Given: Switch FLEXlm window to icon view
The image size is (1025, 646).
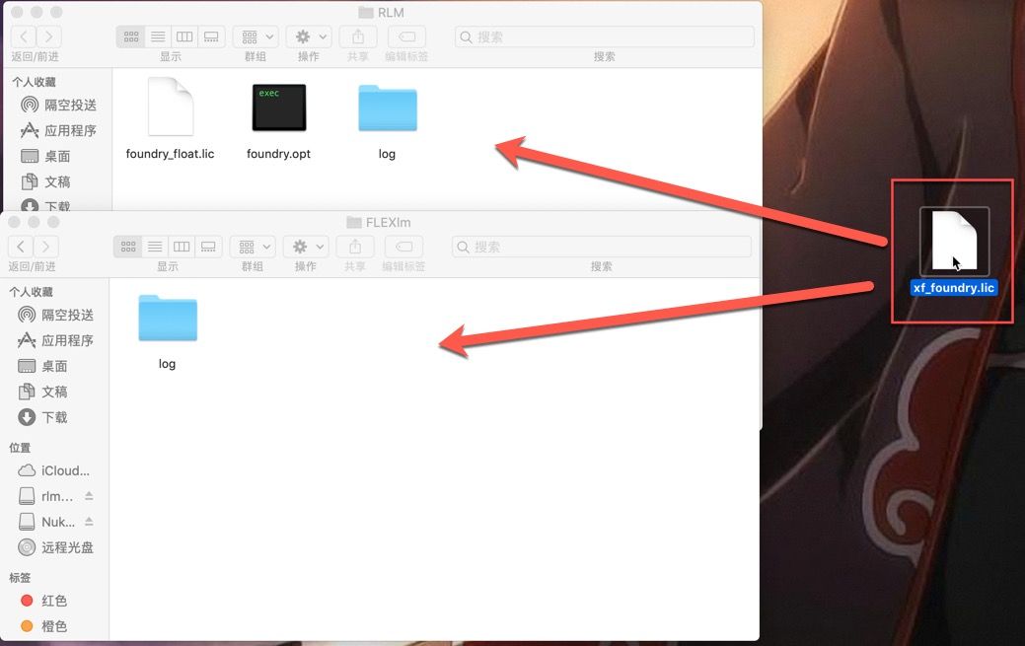Looking at the screenshot, I should coord(128,247).
